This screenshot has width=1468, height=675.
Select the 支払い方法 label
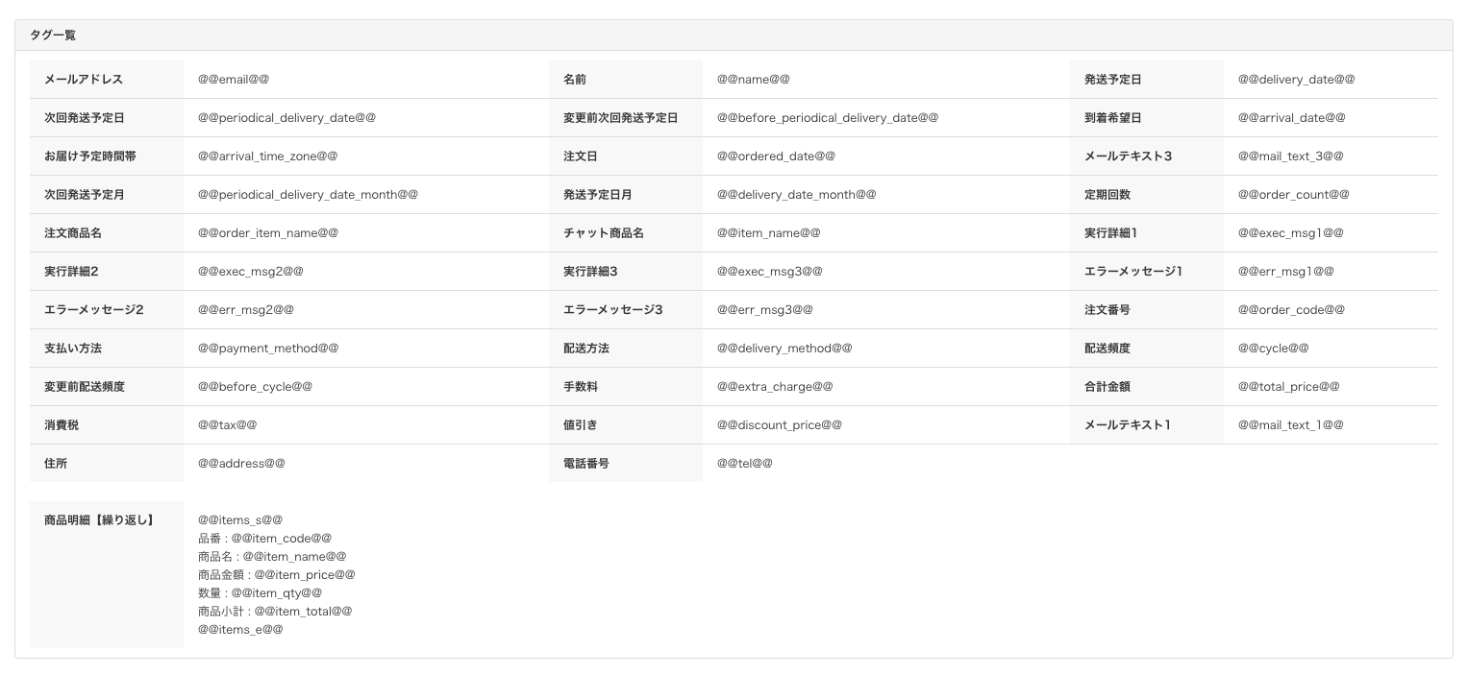coord(73,349)
